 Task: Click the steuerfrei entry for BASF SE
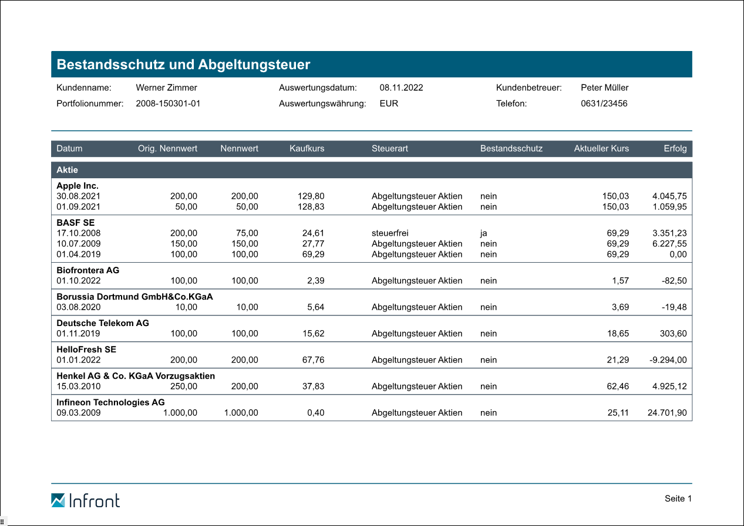click(x=389, y=233)
